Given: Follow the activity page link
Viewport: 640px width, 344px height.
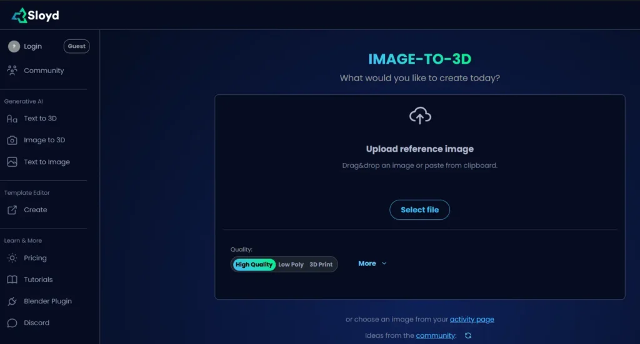Looking at the screenshot, I should (x=472, y=319).
